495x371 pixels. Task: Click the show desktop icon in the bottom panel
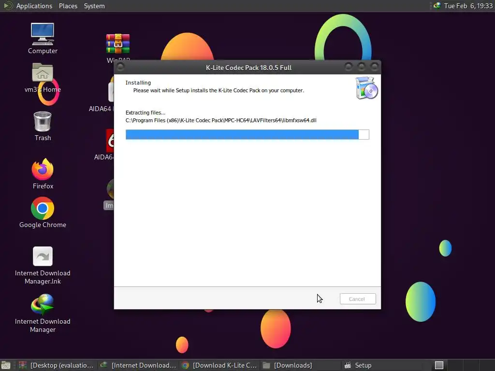pyautogui.click(x=6, y=365)
